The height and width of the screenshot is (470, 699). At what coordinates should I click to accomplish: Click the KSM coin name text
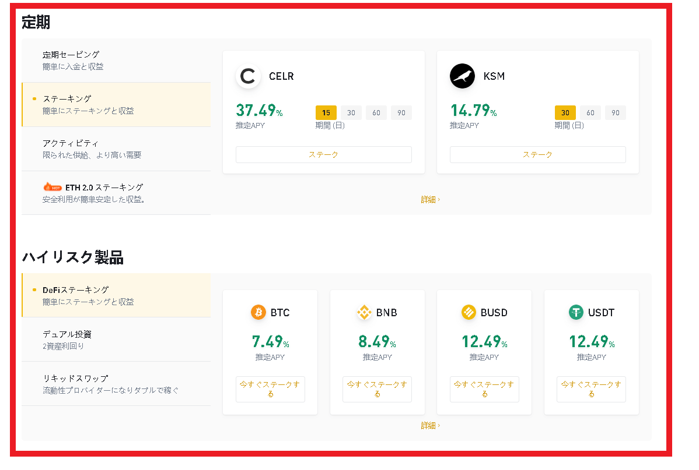point(494,76)
